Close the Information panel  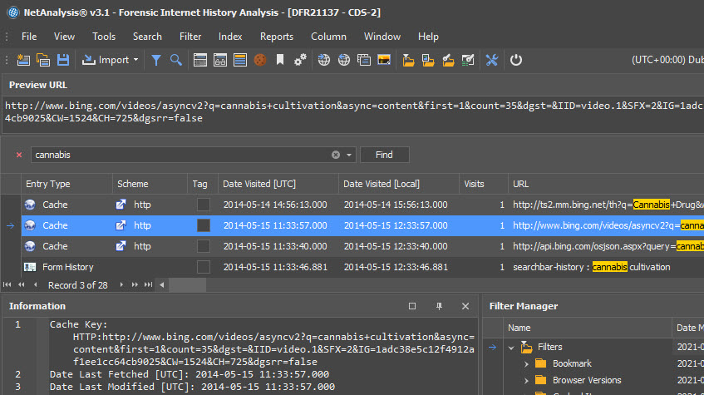coord(465,306)
